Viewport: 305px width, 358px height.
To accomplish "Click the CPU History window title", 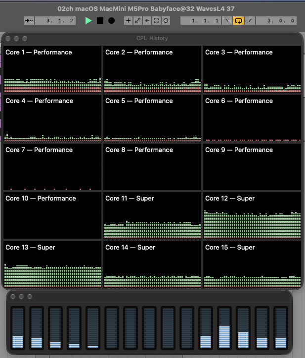I will [152, 38].
